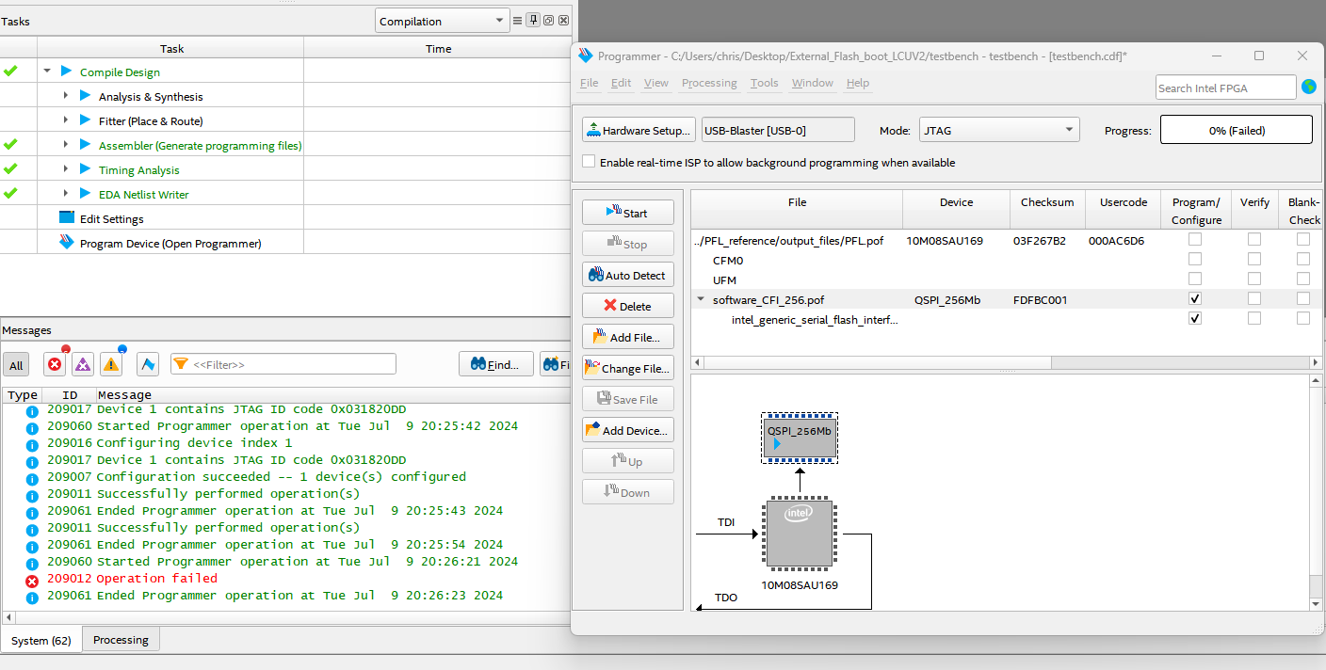Click the Find button in Messages
Viewport: 1326px width, 670px height.
(496, 364)
